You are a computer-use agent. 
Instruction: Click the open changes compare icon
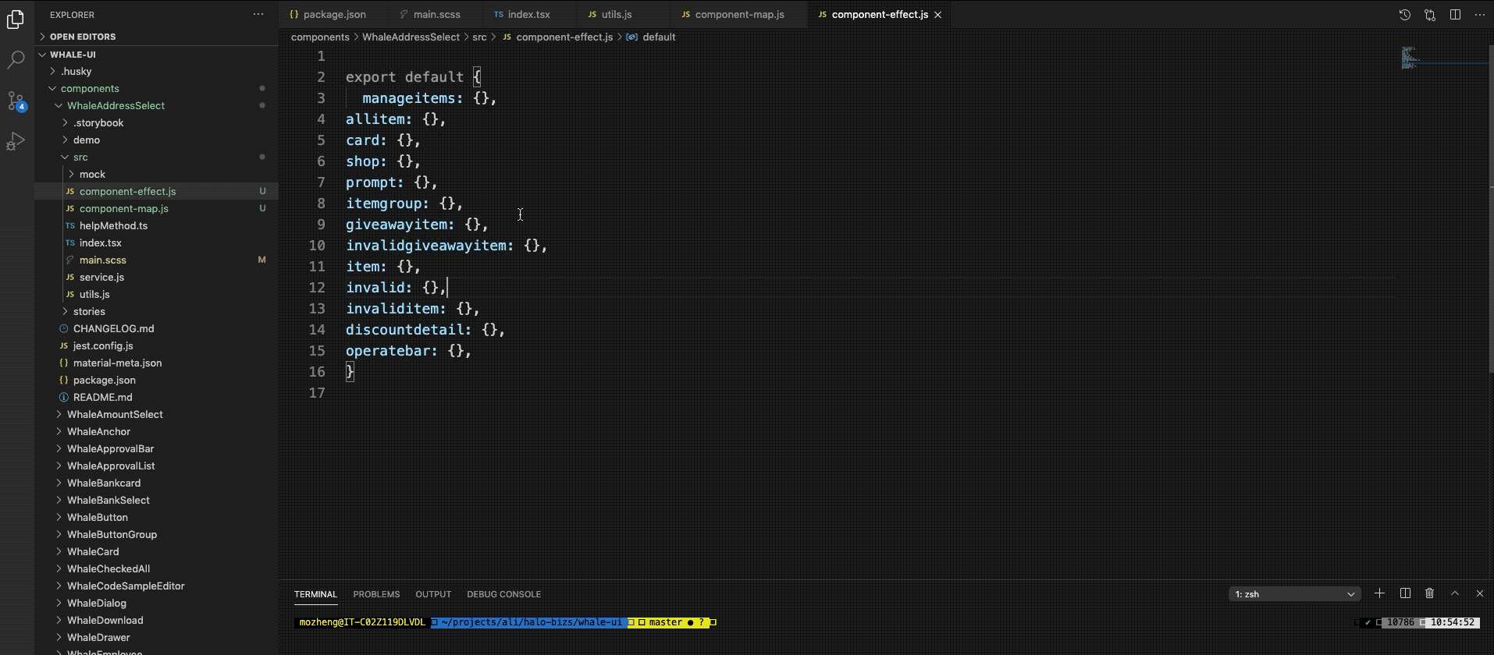pyautogui.click(x=1429, y=15)
